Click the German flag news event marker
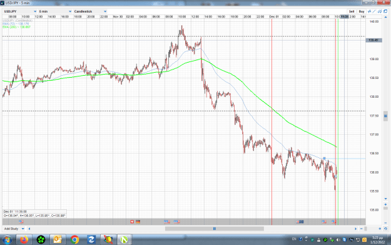Image resolution: width=391 pixels, height=245 pixels. (138, 222)
